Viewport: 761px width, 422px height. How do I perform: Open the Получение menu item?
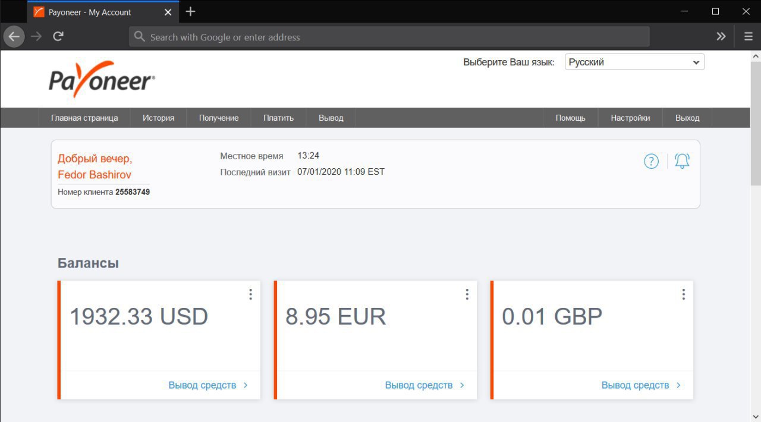pyautogui.click(x=219, y=118)
